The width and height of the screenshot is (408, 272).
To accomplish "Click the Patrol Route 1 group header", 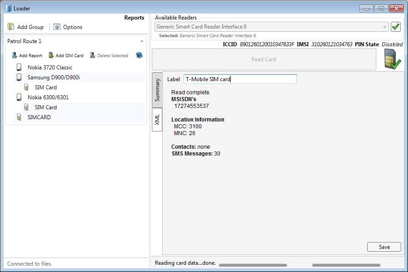I will [76, 41].
